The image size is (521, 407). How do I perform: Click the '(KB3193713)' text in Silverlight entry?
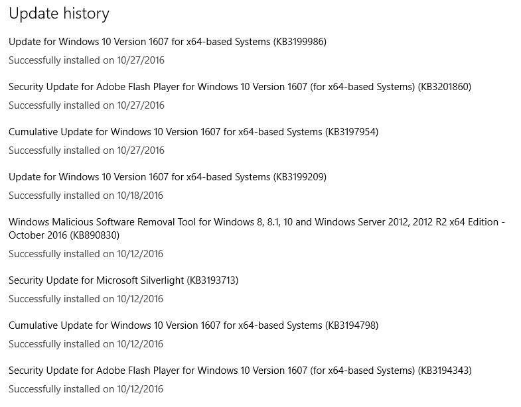(x=212, y=280)
